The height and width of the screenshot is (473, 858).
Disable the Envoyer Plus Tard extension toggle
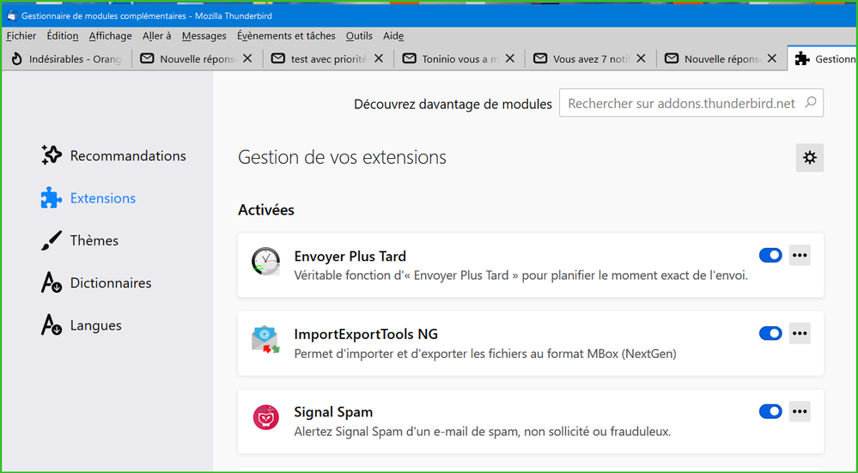pyautogui.click(x=770, y=256)
